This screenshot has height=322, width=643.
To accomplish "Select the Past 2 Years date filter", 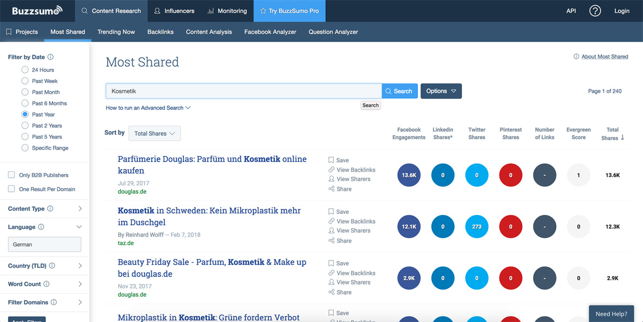I will coord(25,126).
